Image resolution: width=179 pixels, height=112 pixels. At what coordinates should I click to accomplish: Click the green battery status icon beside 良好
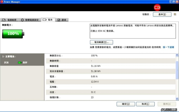click(x=20, y=62)
